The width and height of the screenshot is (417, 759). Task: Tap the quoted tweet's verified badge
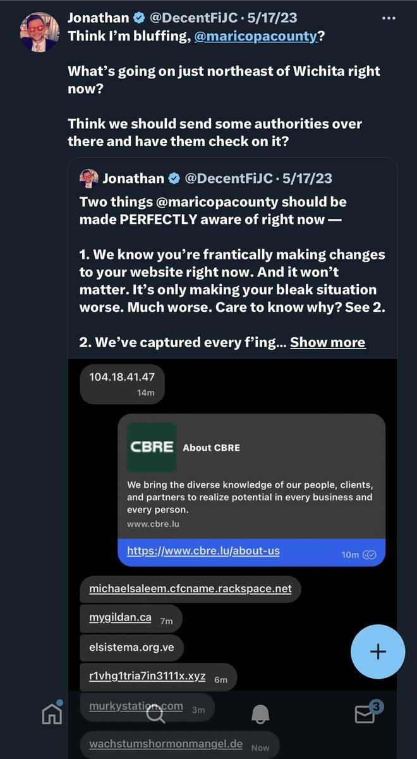(173, 180)
